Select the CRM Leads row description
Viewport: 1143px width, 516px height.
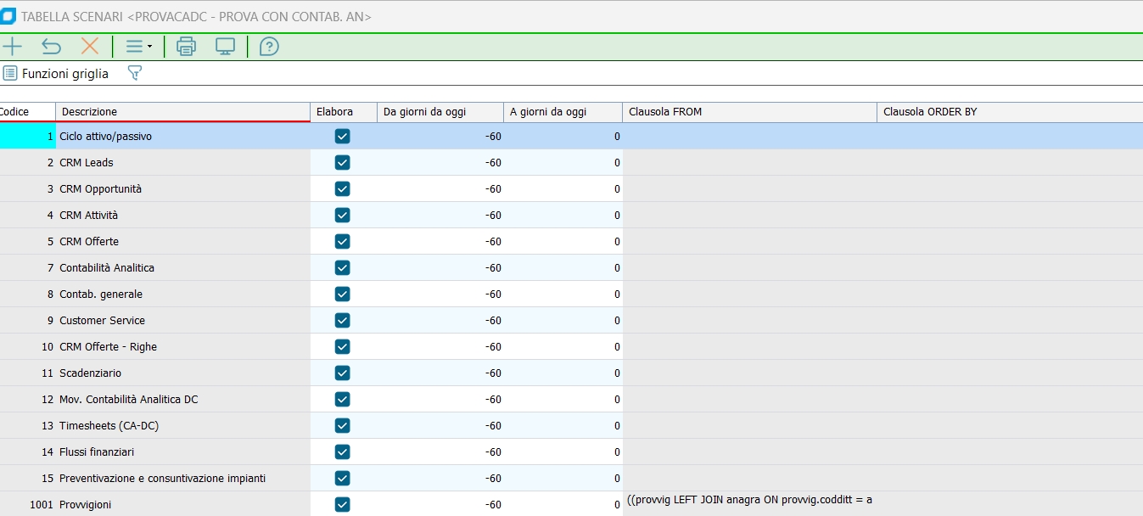[x=183, y=162]
